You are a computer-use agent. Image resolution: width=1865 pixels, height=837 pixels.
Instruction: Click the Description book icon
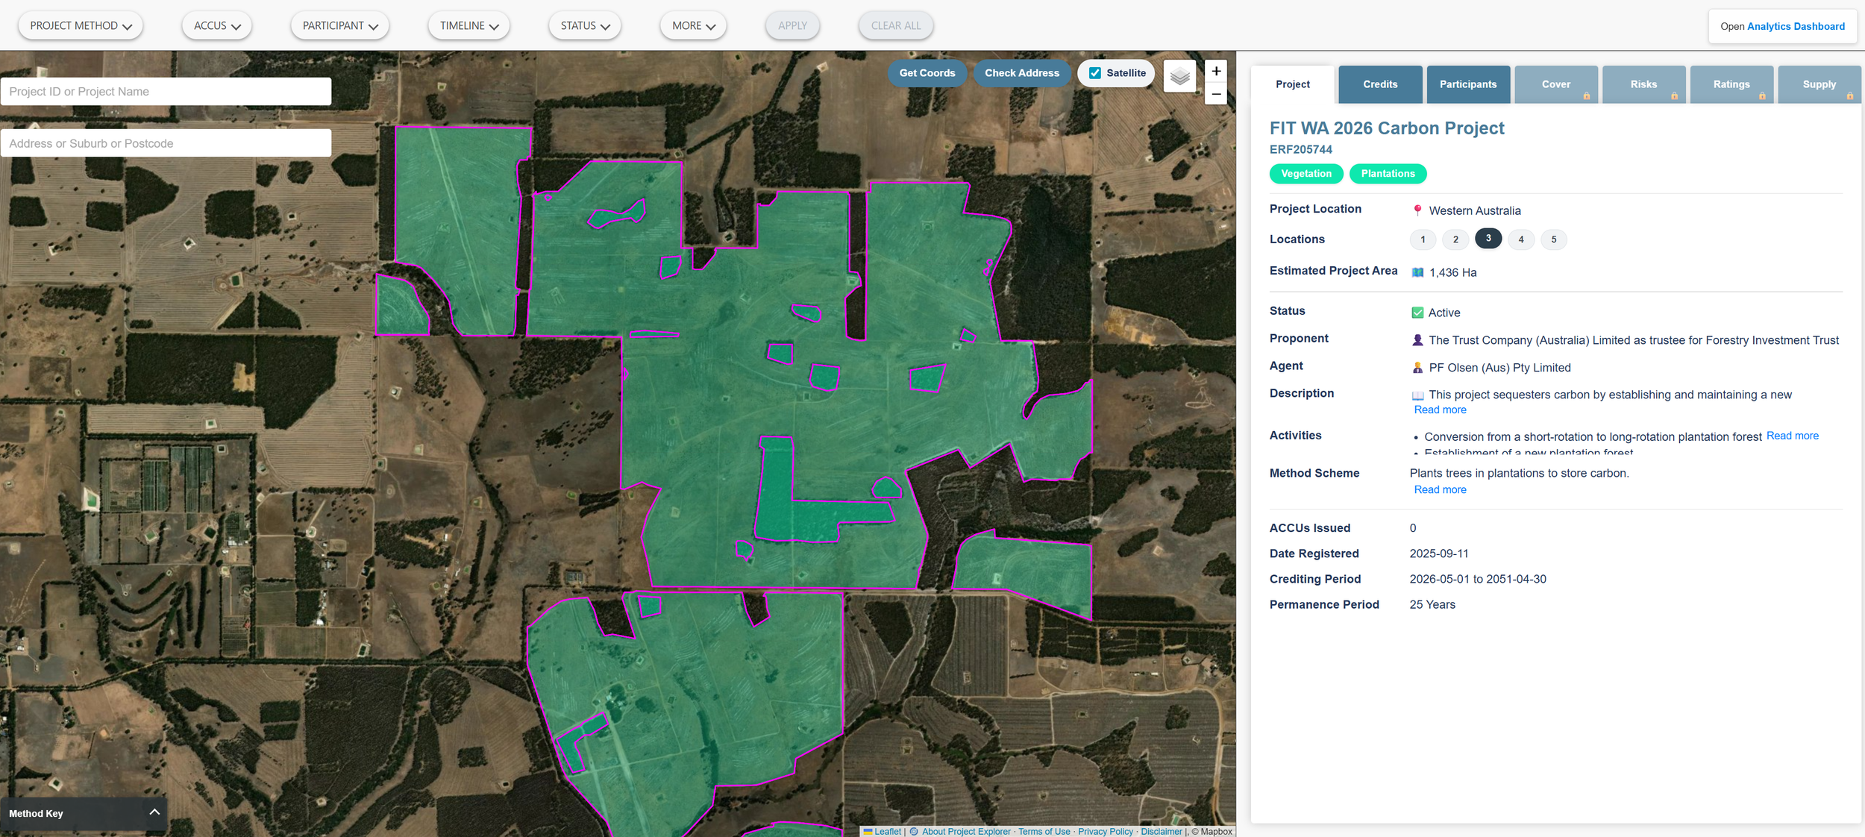[1417, 395]
